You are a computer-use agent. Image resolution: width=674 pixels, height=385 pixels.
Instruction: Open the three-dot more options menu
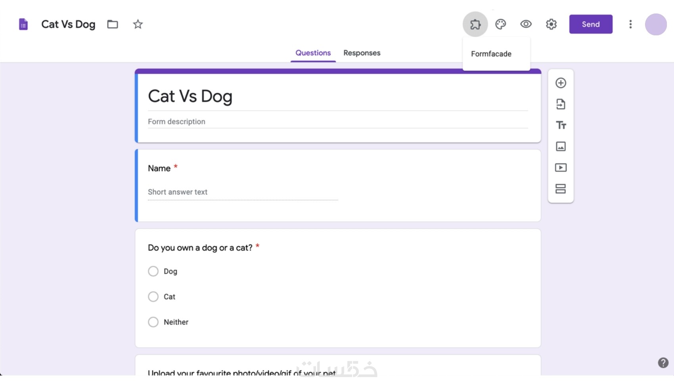pos(630,24)
